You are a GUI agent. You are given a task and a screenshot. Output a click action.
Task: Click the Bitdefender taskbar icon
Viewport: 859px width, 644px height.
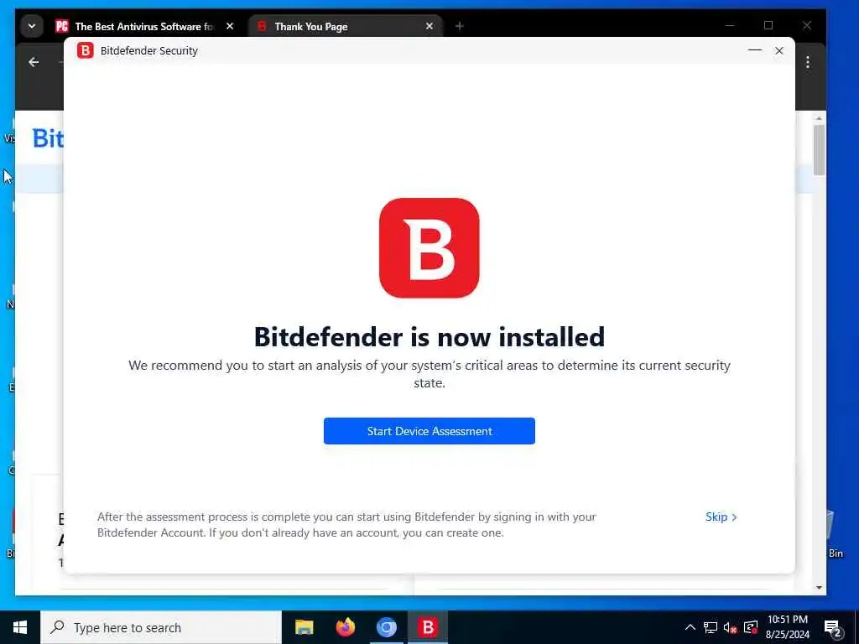[x=428, y=627]
